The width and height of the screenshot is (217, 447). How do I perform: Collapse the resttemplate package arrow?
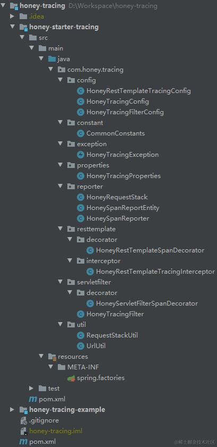pyautogui.click(x=60, y=229)
